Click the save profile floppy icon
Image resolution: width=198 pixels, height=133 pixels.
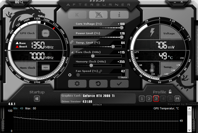(x=177, y=99)
